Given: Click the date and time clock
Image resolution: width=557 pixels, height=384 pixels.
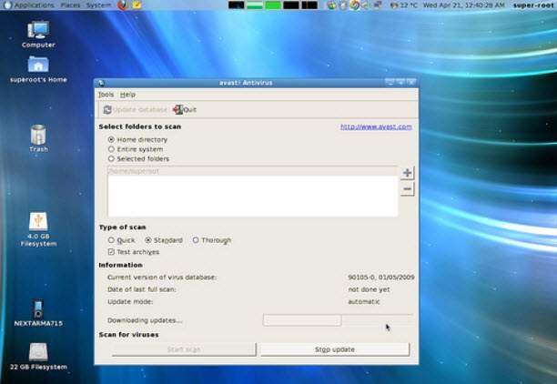Looking at the screenshot, I should click(x=464, y=5).
